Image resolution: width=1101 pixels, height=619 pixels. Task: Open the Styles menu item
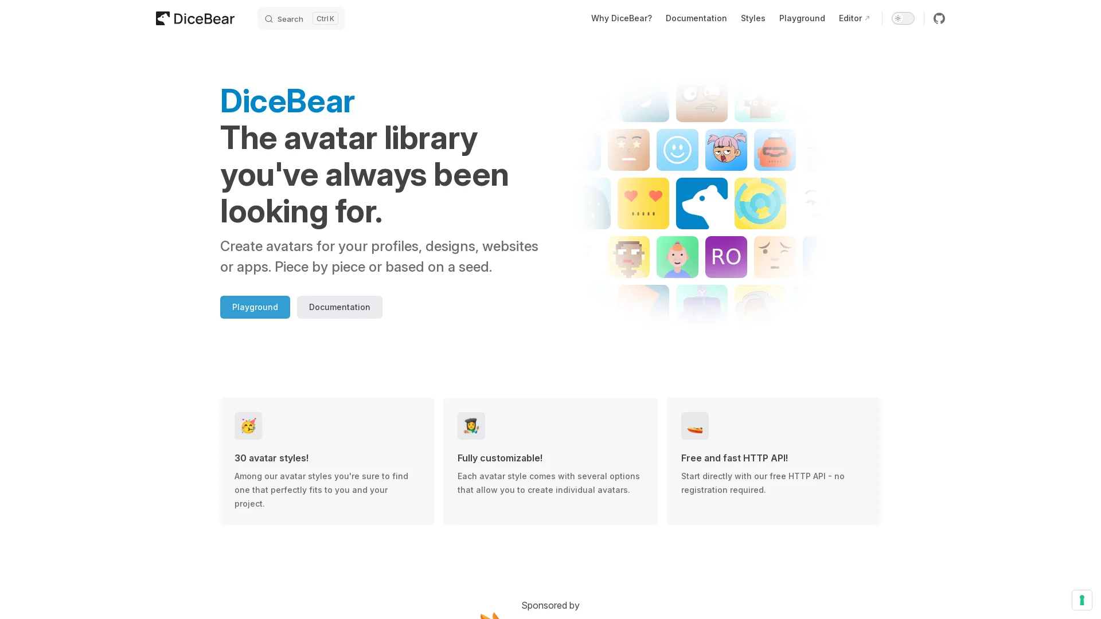click(x=753, y=18)
